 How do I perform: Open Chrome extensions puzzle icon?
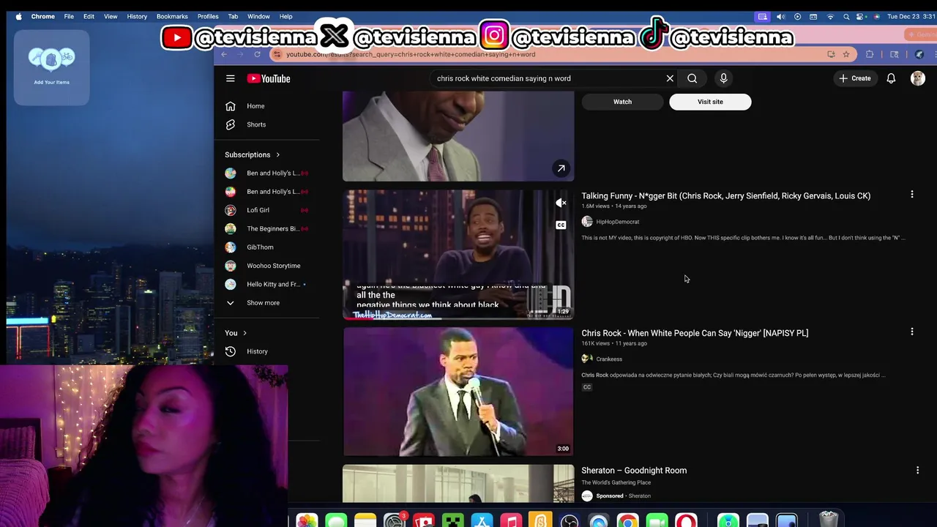(870, 54)
